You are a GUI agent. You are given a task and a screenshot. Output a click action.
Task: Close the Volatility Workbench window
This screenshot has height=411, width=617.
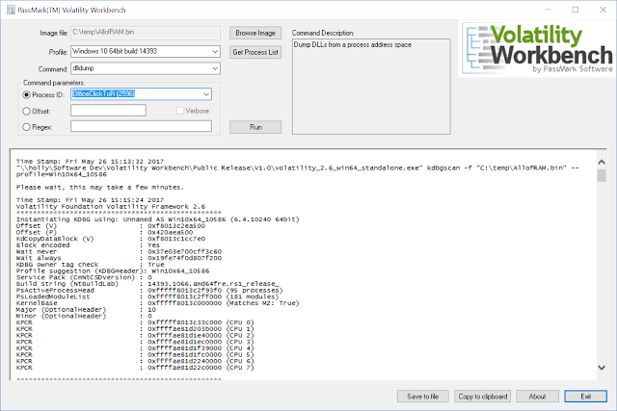click(603, 10)
